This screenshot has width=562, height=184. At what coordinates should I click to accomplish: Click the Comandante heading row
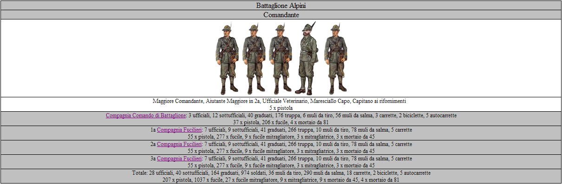point(281,15)
